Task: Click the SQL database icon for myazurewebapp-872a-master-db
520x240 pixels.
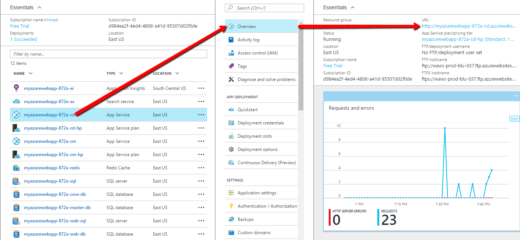Action: [16, 207]
